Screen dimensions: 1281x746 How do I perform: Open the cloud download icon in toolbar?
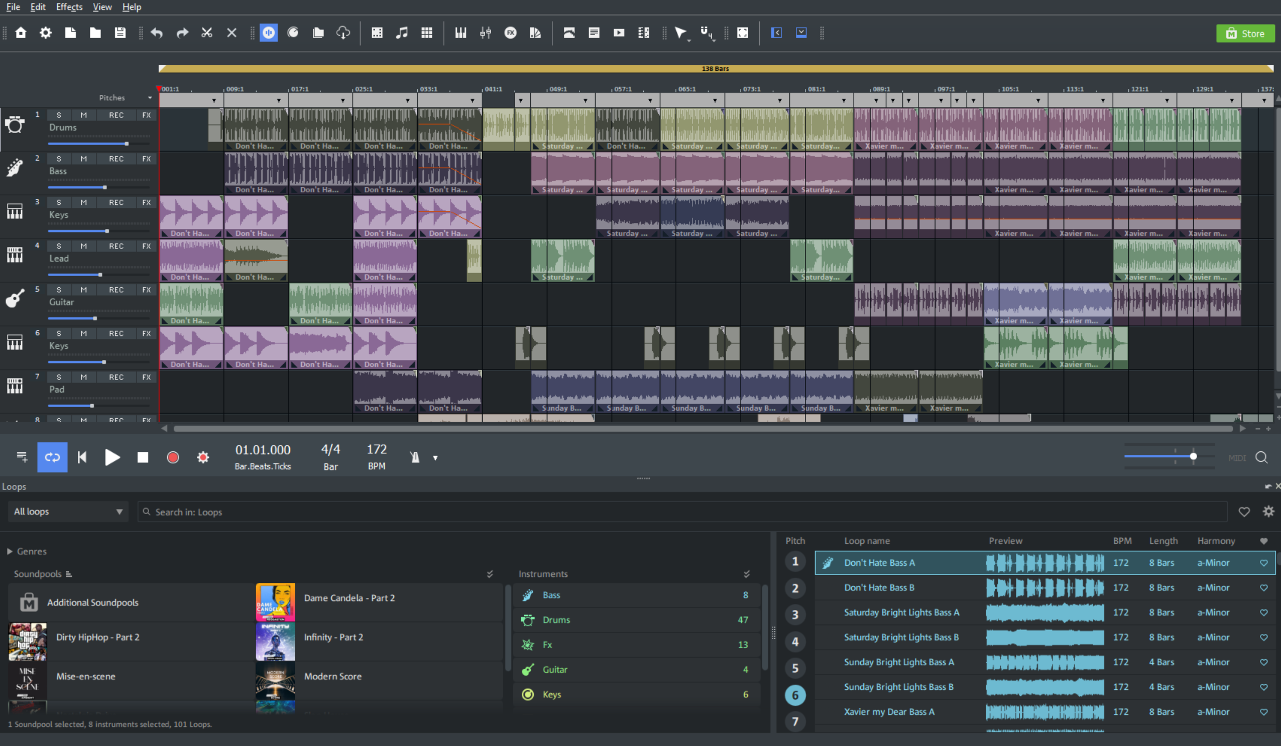[343, 33]
